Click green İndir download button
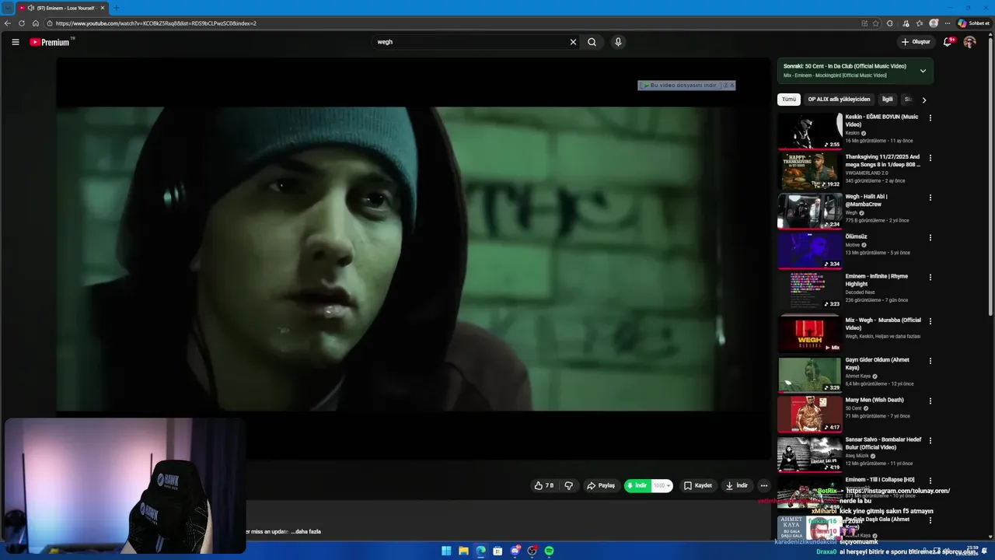This screenshot has width=995, height=560. (637, 485)
